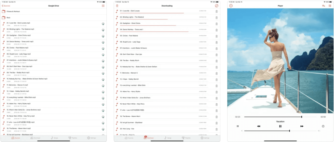Image resolution: width=334 pixels, height=142 pixels.
Task: Select 09. The Box - Roddy Ricch in Downloading
Action: [x=167, y=61]
